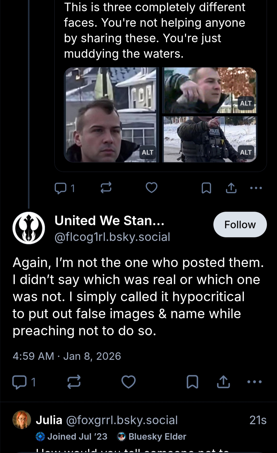View ALT text on top-right image
Viewport: 277px width, 453px height.
click(x=245, y=103)
